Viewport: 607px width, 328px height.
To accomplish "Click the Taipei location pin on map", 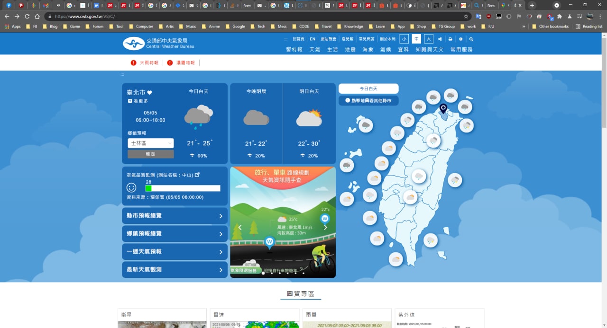I will [443, 109].
